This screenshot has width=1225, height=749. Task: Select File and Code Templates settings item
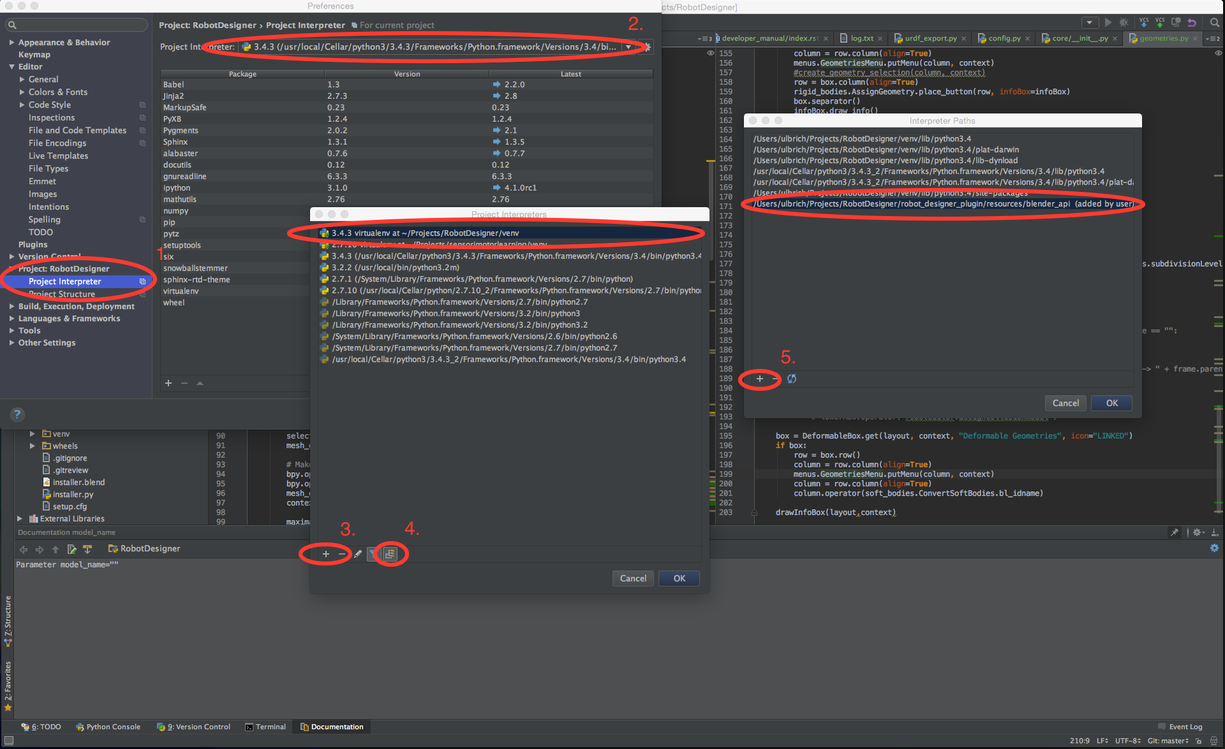tap(77, 130)
